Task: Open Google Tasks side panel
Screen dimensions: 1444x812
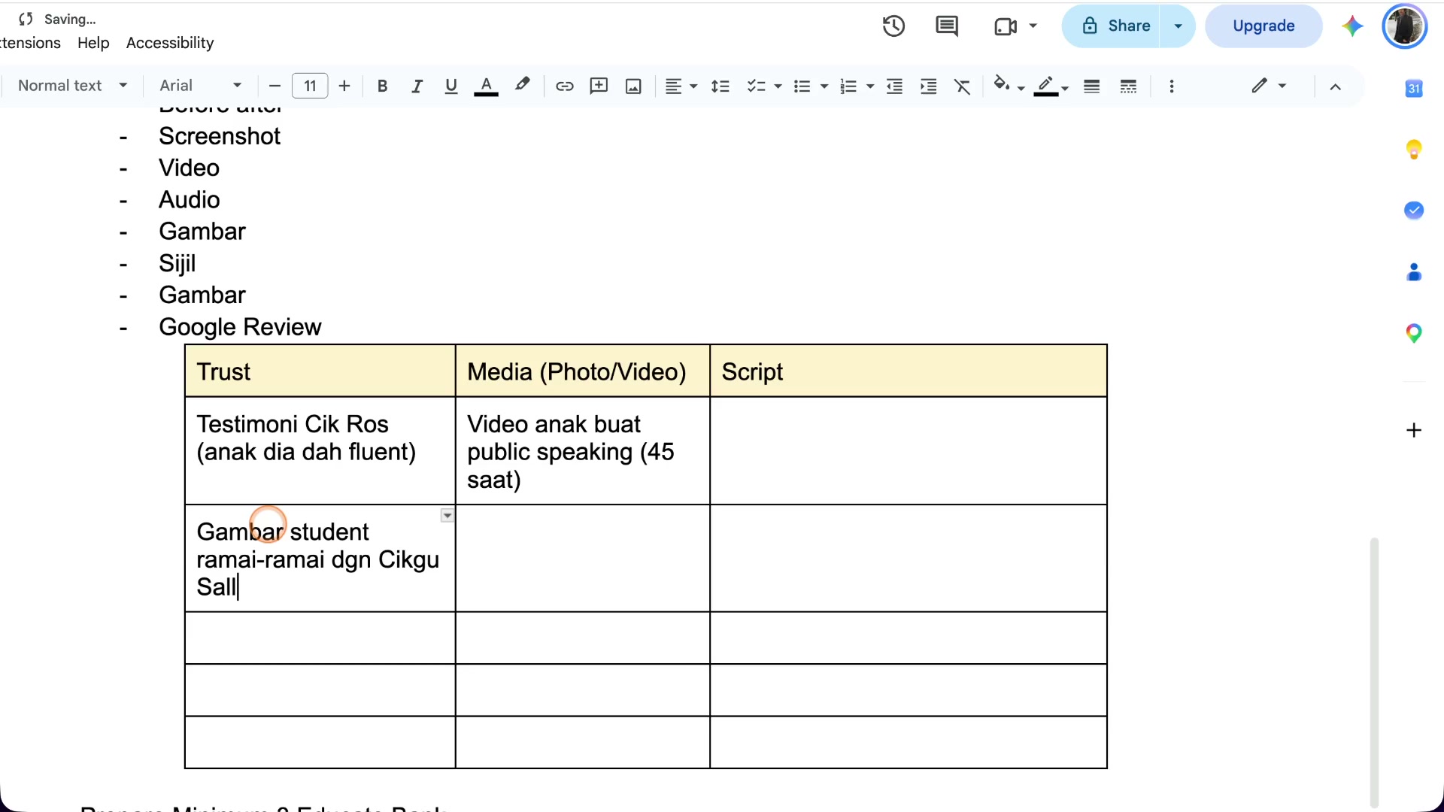Action: (x=1414, y=211)
